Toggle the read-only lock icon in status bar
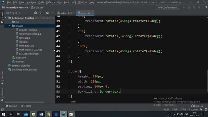Viewport: 208px width, 117px height. click(201, 110)
